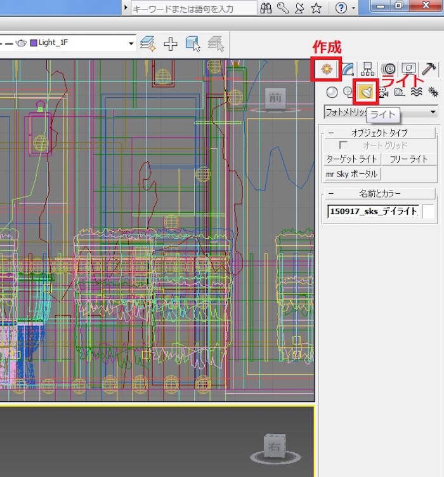Open the Hierarchy panel tab

tap(368, 69)
